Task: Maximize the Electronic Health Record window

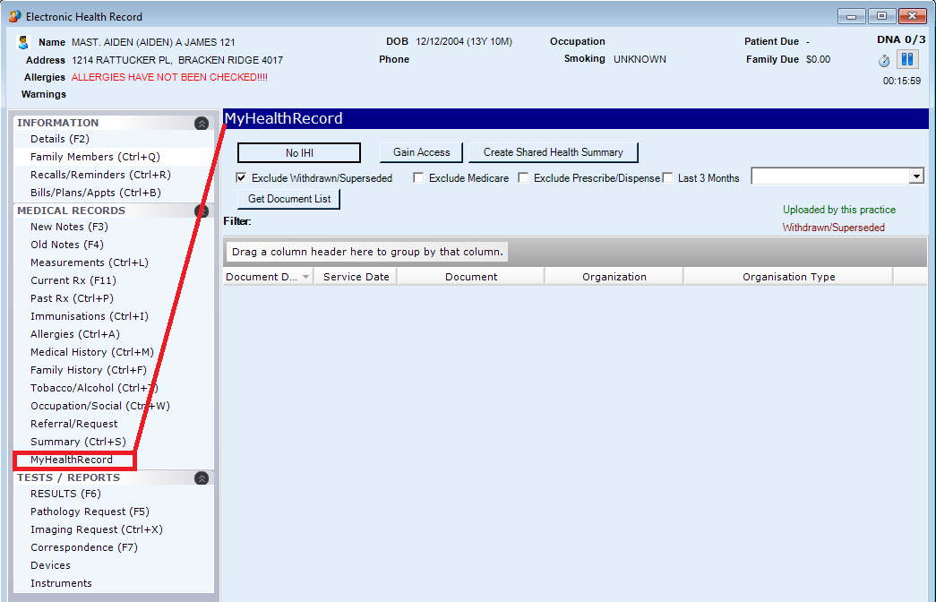Action: click(x=881, y=16)
